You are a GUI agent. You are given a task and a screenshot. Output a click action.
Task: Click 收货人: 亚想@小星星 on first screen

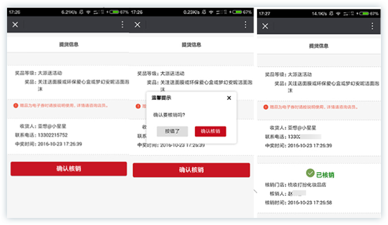click(43, 126)
